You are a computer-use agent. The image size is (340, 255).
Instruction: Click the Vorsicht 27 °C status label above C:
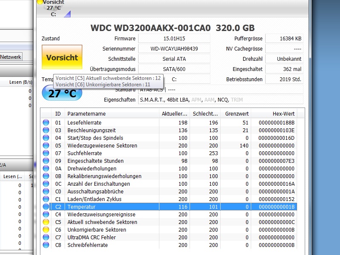54,5
